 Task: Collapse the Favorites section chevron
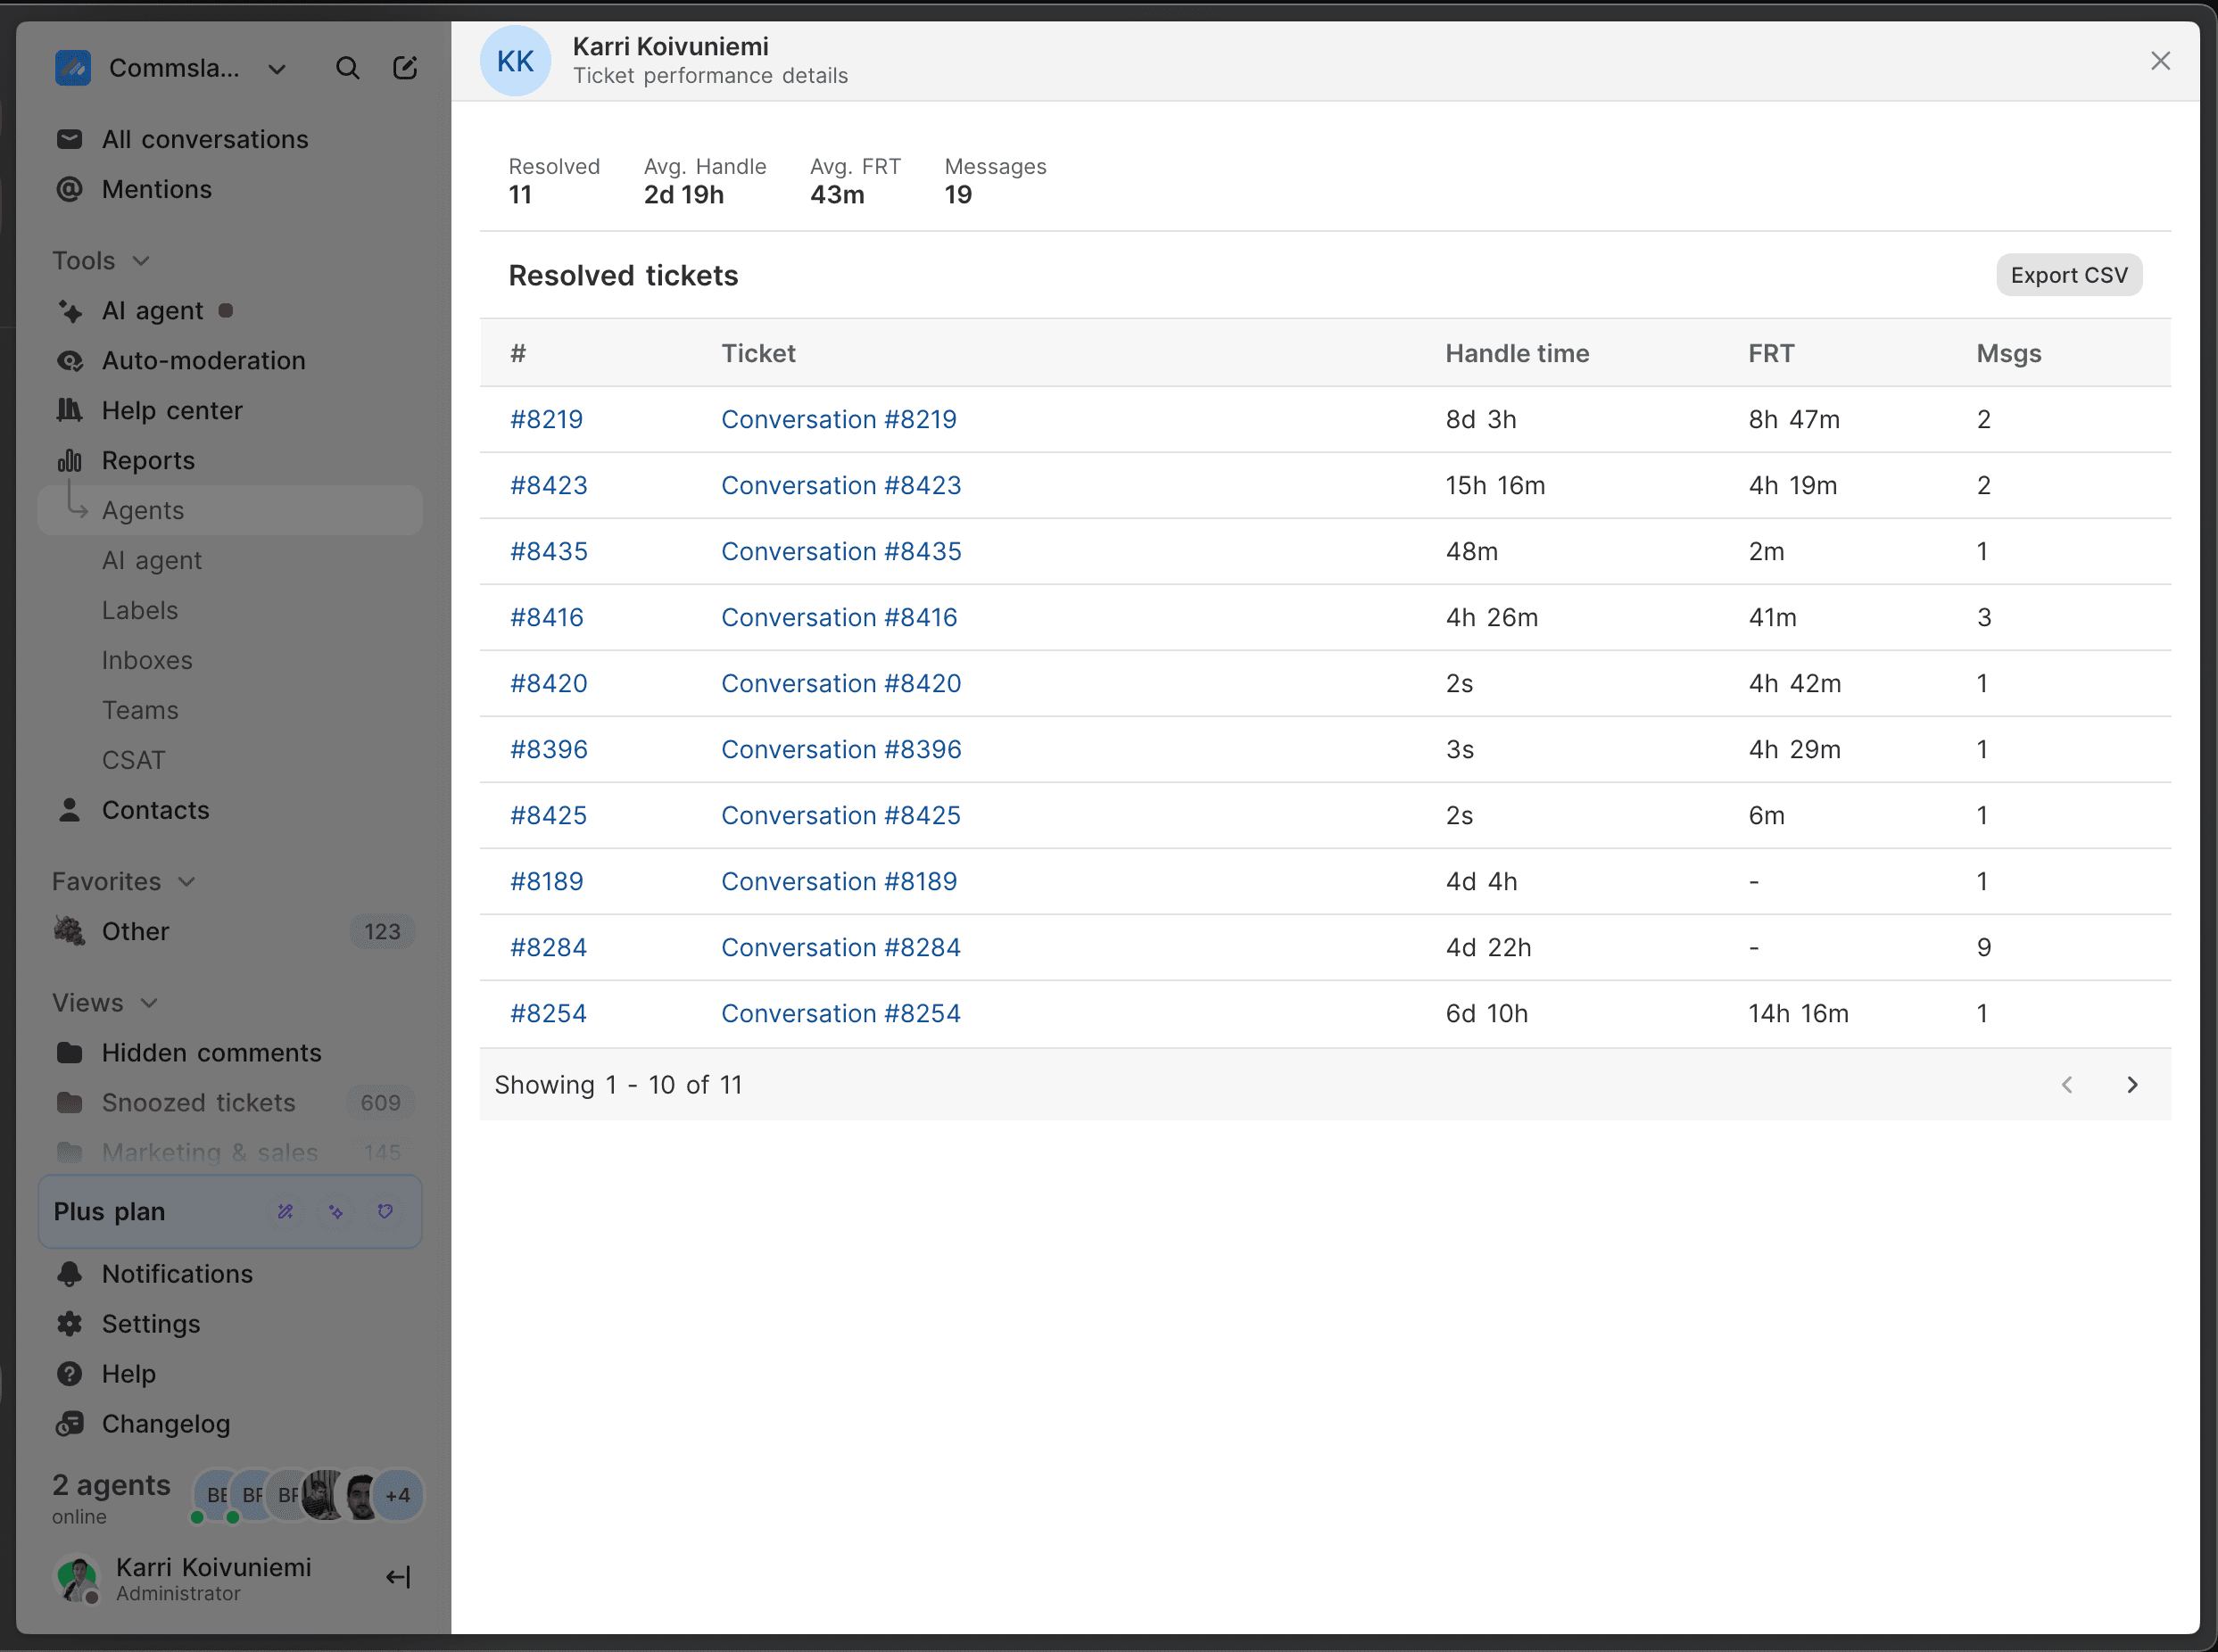[x=187, y=882]
